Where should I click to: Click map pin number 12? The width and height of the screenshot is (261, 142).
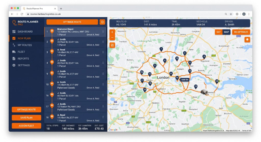coord(190,71)
